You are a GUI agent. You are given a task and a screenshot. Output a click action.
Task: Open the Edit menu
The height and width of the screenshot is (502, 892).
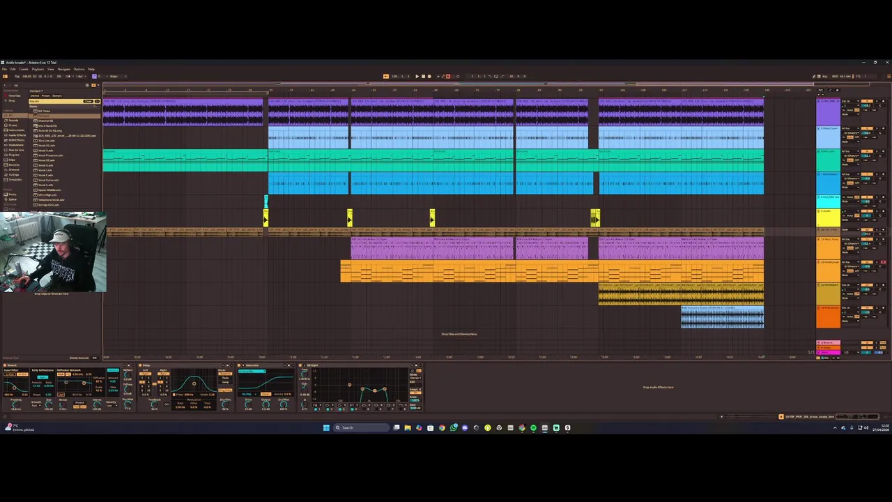tap(13, 69)
